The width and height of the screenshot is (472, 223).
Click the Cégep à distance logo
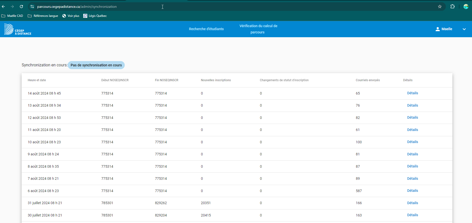click(x=18, y=29)
